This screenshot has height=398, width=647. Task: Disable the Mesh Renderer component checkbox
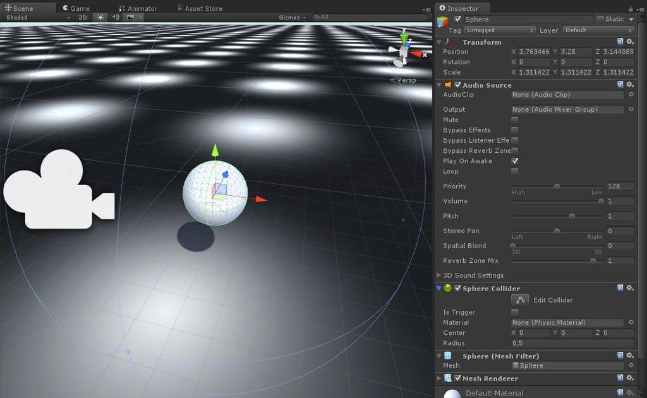457,378
